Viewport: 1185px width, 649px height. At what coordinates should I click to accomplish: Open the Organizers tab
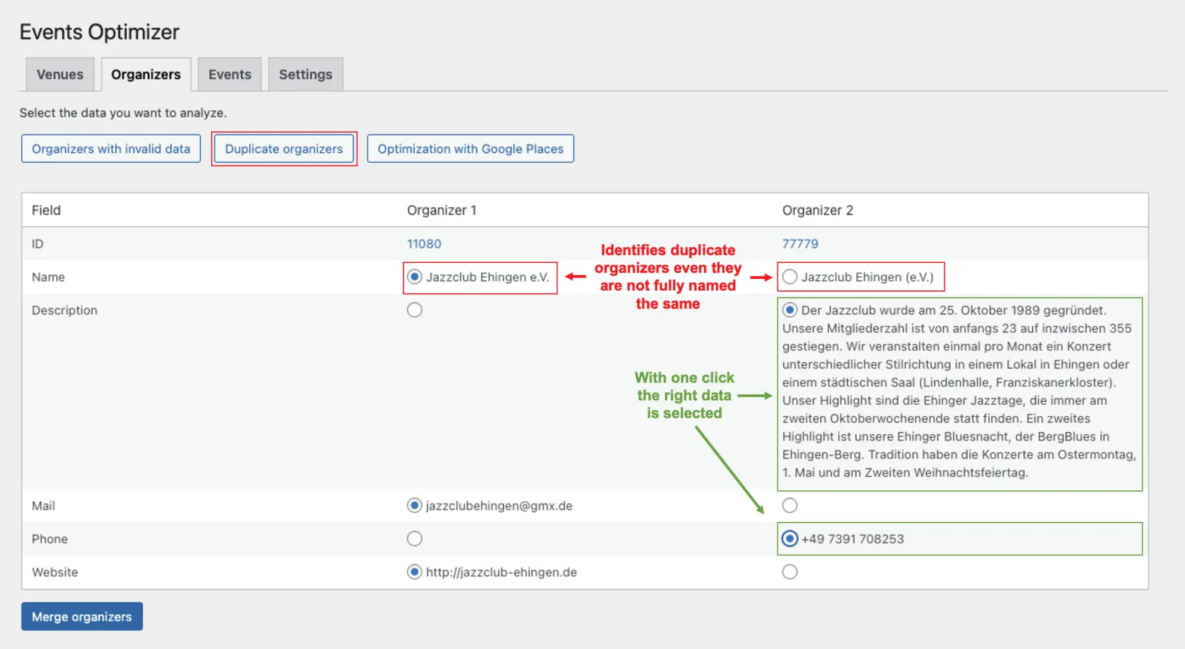click(146, 75)
